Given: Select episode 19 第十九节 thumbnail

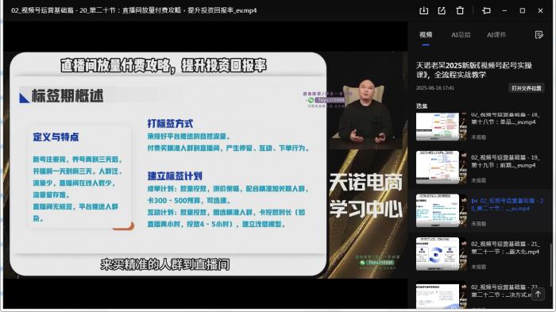Looking at the screenshot, I should tap(441, 168).
